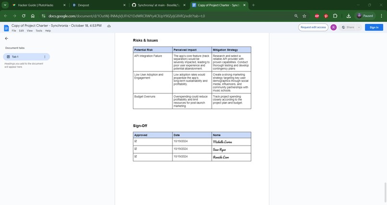Click the Share button
This screenshot has height=205, width=387.
(348, 27)
